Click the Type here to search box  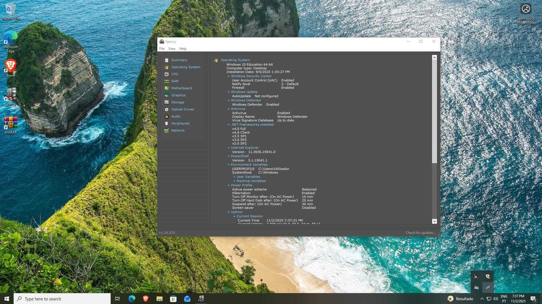point(62,299)
